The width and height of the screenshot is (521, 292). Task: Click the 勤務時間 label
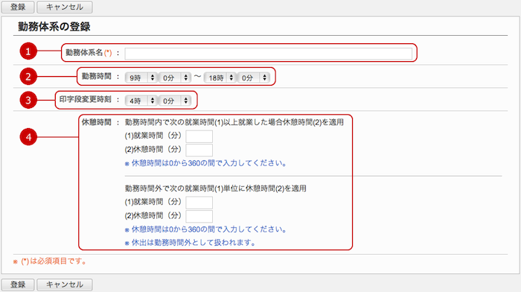(x=96, y=77)
